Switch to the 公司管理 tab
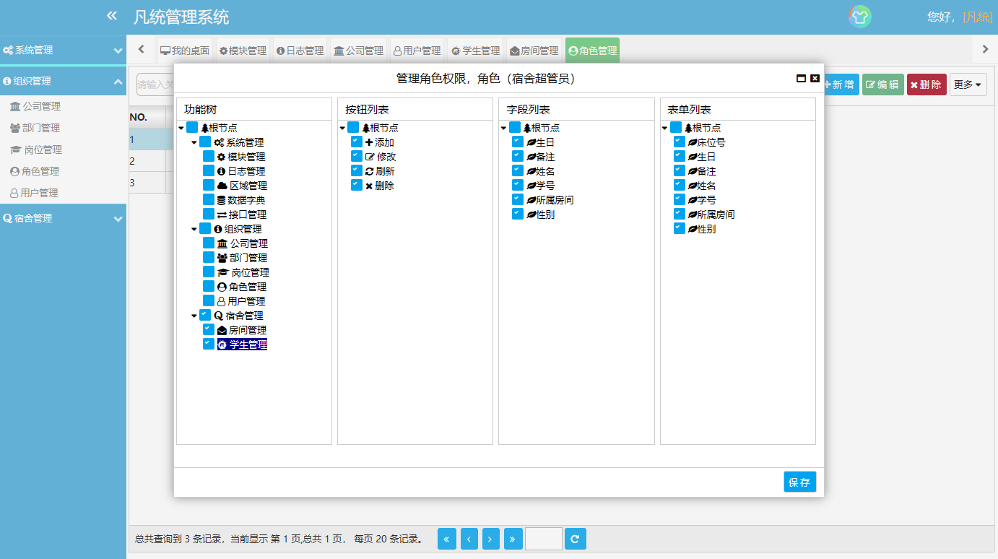This screenshot has height=559, width=998. (359, 51)
